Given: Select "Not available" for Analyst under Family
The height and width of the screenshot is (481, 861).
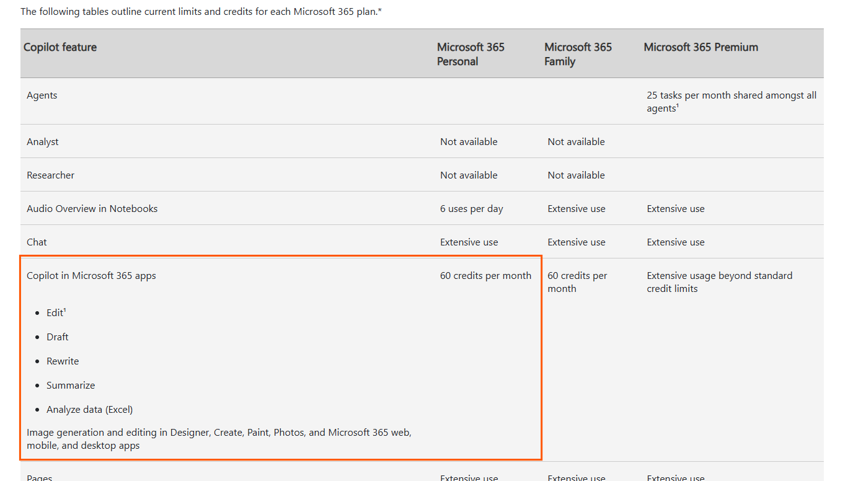Looking at the screenshot, I should pos(576,142).
